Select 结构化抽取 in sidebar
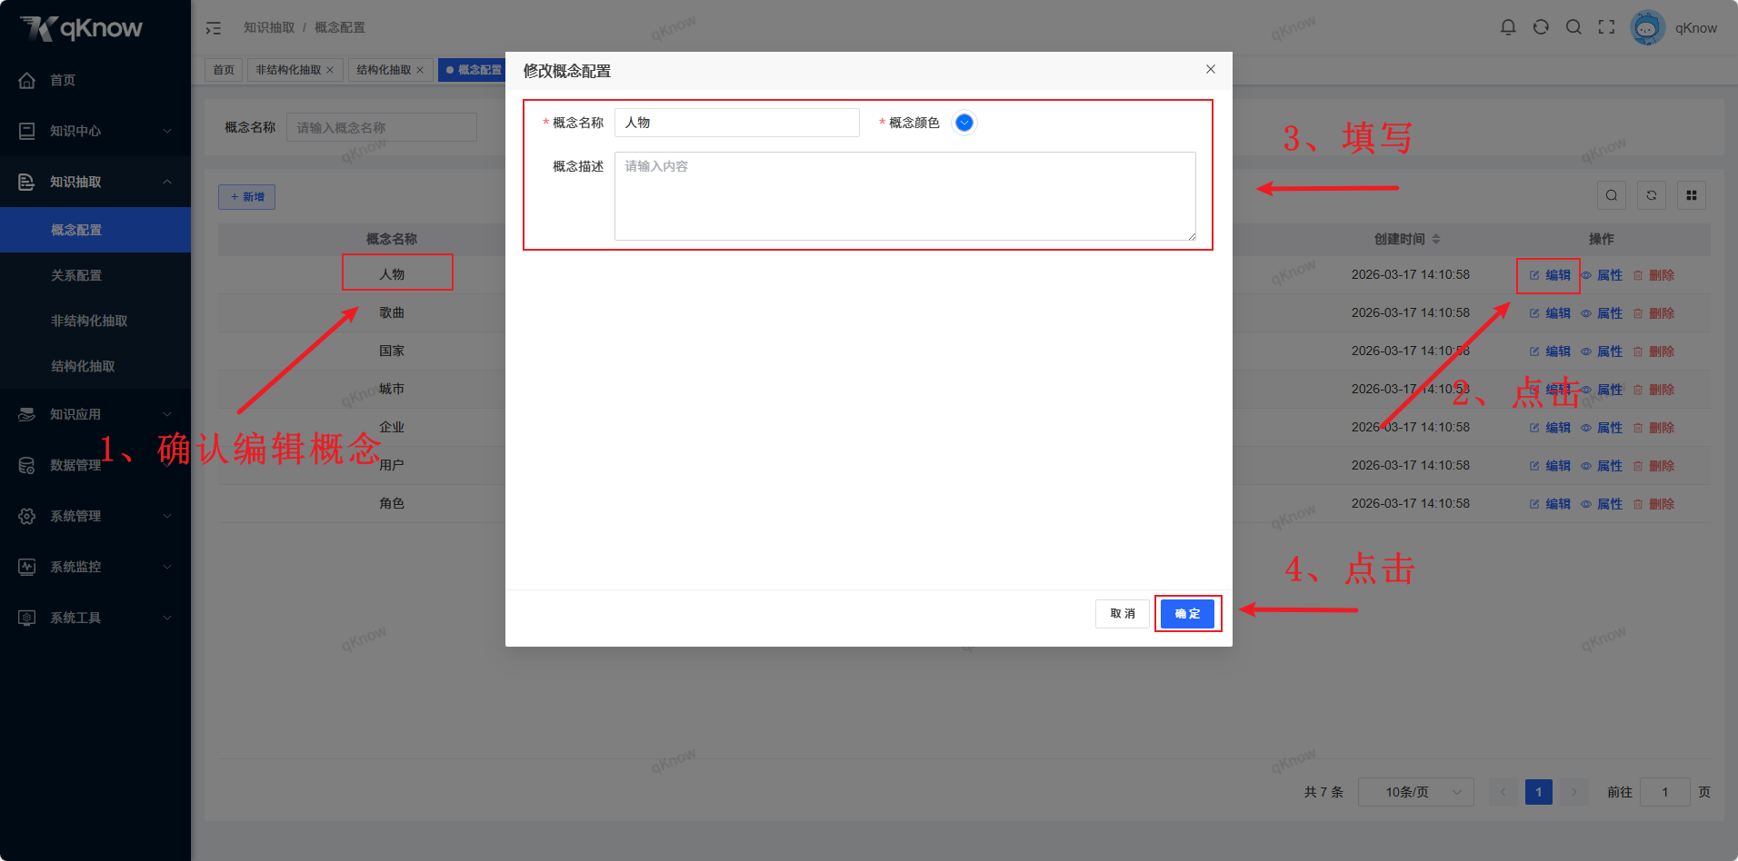The width and height of the screenshot is (1738, 861). (x=95, y=366)
